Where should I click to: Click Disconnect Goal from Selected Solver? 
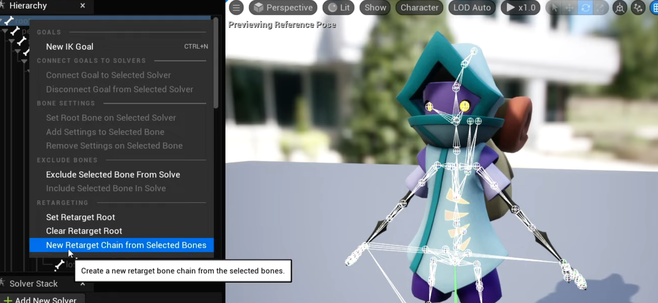click(x=122, y=89)
